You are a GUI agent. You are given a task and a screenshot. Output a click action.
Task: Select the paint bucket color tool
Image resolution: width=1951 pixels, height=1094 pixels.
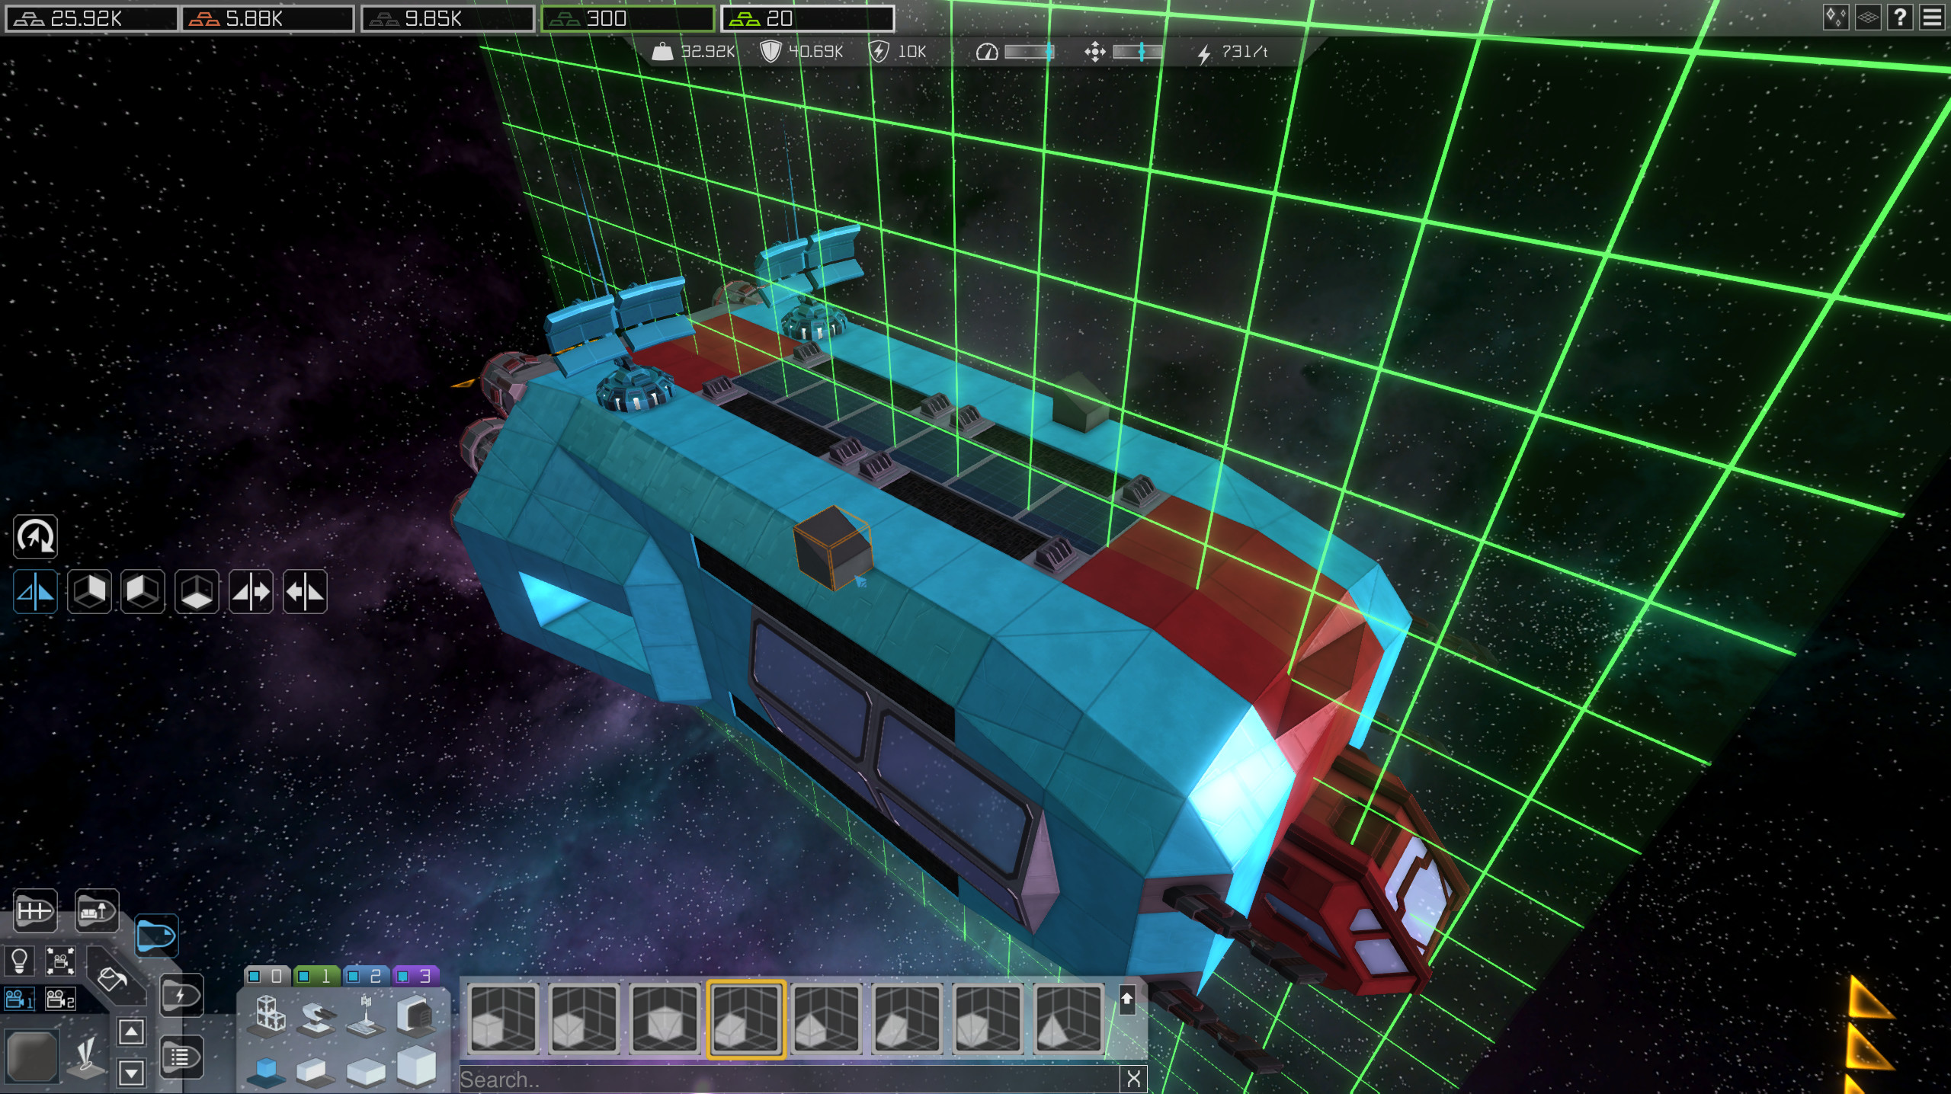[x=111, y=978]
